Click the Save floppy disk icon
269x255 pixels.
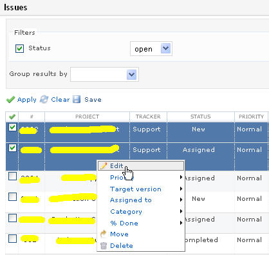tap(77, 99)
